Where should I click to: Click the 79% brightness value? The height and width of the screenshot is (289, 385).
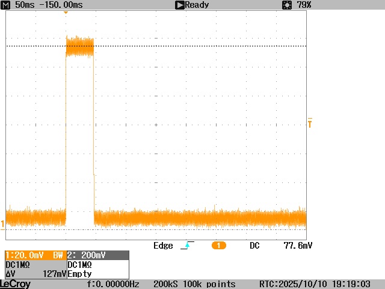[x=304, y=5]
